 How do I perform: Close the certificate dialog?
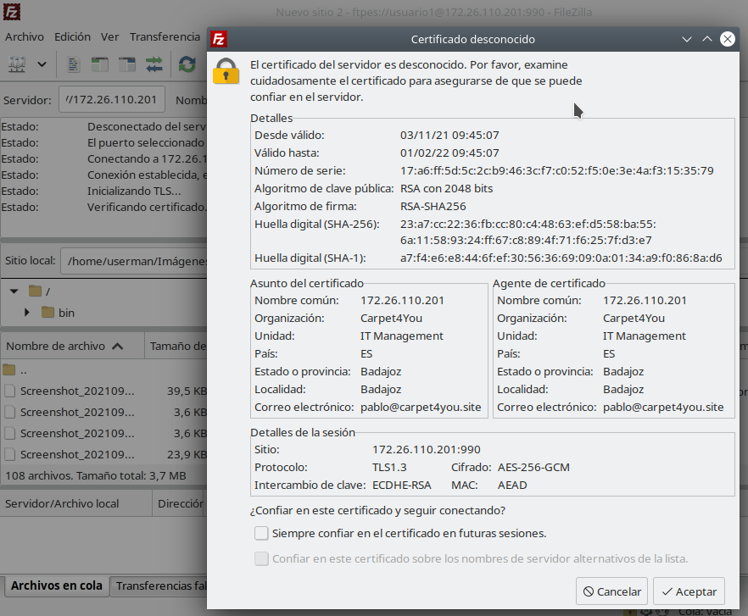click(x=727, y=39)
